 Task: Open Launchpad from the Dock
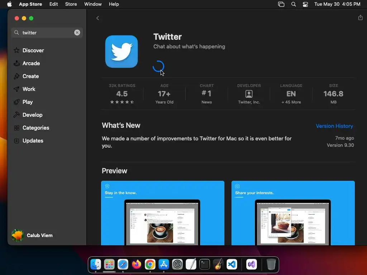[109, 265]
